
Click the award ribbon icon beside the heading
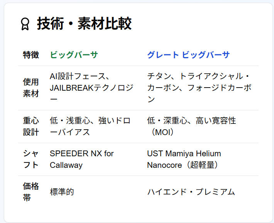tap(25, 24)
